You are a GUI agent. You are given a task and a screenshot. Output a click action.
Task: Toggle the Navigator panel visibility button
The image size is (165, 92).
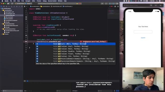110,4
